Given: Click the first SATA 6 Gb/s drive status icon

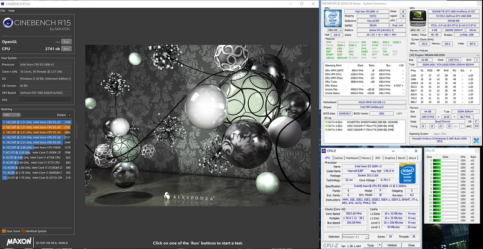Looking at the screenshot, I should (x=326, y=122).
